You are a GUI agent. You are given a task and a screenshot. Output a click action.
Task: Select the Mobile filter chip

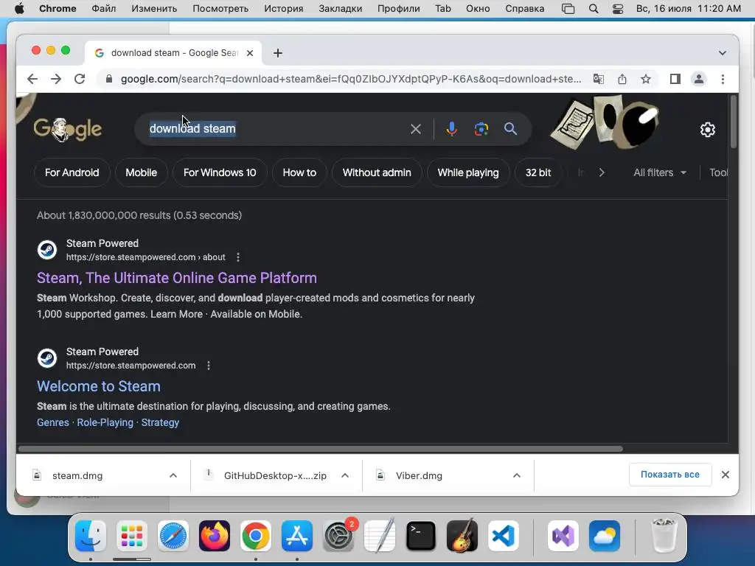pos(141,172)
